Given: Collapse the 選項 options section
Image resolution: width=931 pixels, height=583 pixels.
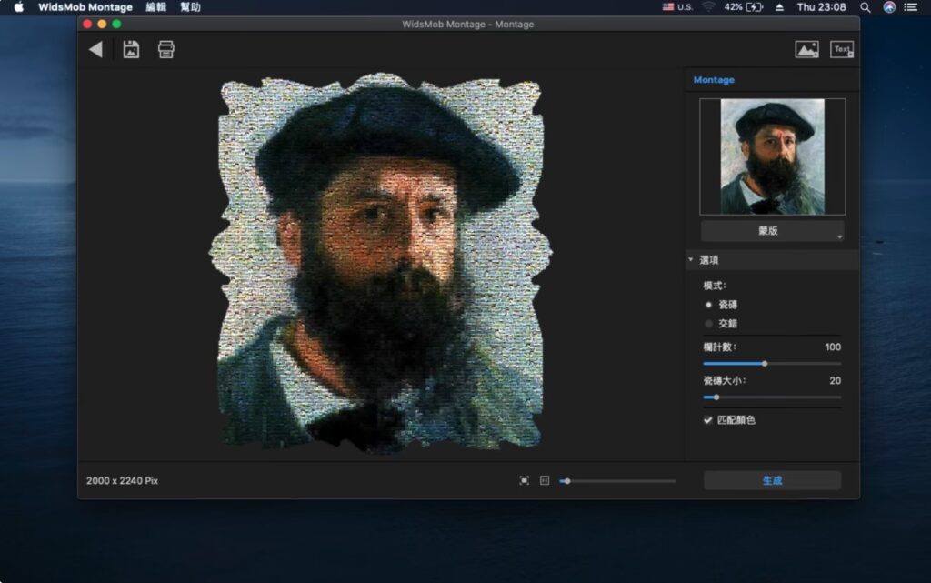Looking at the screenshot, I should [x=690, y=259].
